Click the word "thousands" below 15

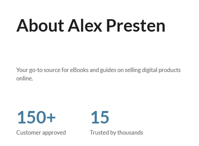click(130, 133)
